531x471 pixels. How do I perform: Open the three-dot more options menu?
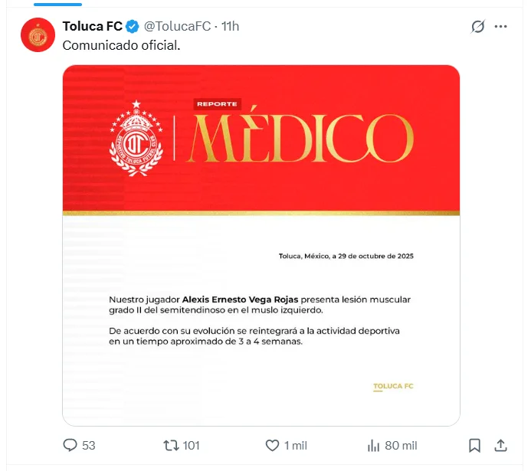tap(500, 26)
